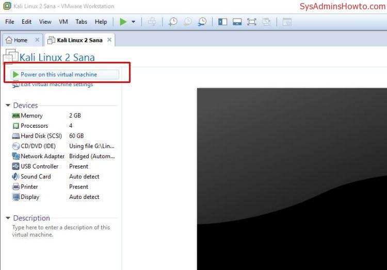Click the console view icon in toolbar
Screen dimensions: 387x270
287,22
